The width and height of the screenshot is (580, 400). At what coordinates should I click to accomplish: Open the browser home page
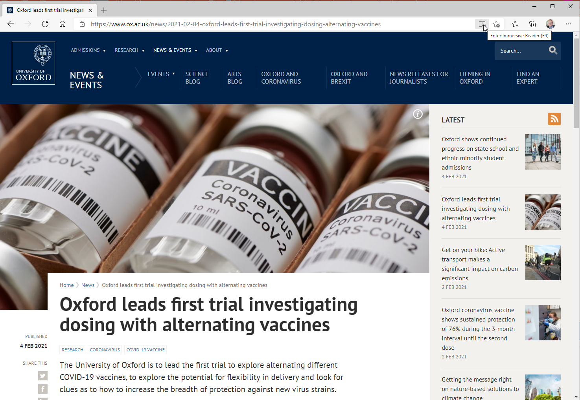(63, 24)
